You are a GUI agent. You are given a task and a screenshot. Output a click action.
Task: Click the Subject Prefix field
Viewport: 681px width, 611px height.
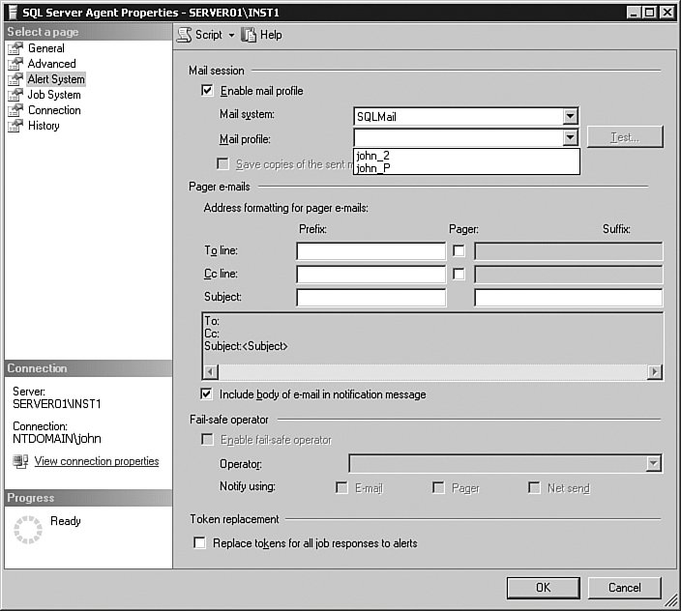point(370,297)
